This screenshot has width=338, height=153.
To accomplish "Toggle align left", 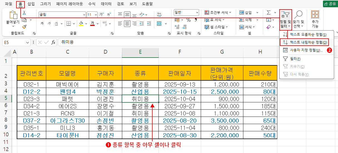I will [120, 23].
